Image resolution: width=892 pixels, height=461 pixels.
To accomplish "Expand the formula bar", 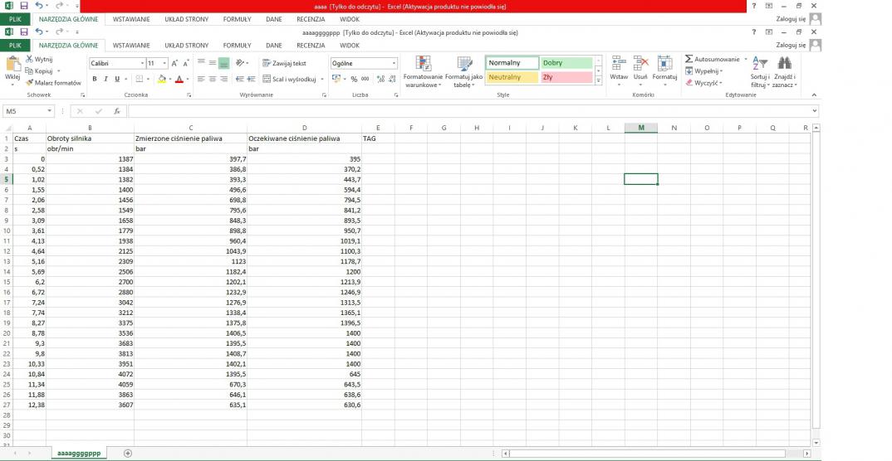I will click(816, 111).
